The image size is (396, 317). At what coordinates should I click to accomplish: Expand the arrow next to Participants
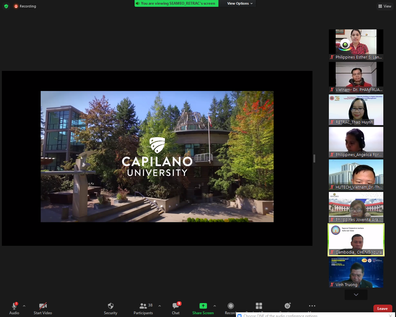[x=160, y=306]
